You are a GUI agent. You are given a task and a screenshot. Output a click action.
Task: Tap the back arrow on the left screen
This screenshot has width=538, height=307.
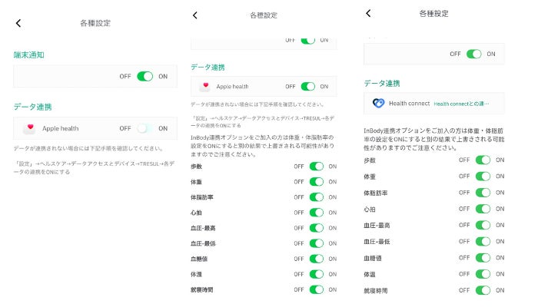[18, 23]
